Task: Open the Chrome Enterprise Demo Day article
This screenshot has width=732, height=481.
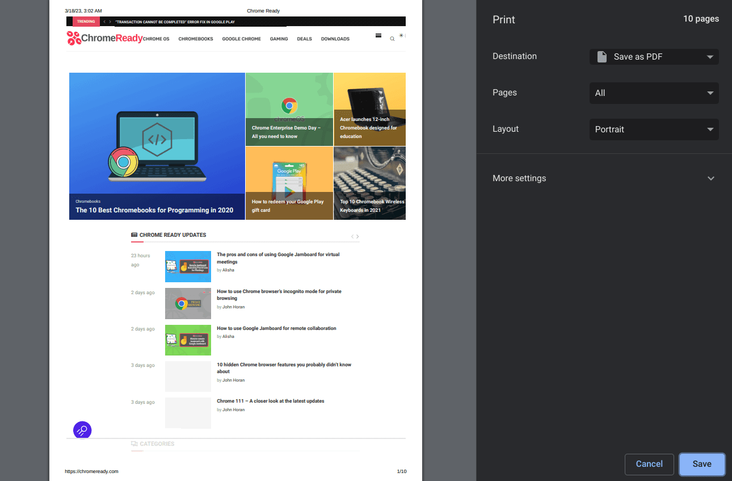Action: point(286,132)
